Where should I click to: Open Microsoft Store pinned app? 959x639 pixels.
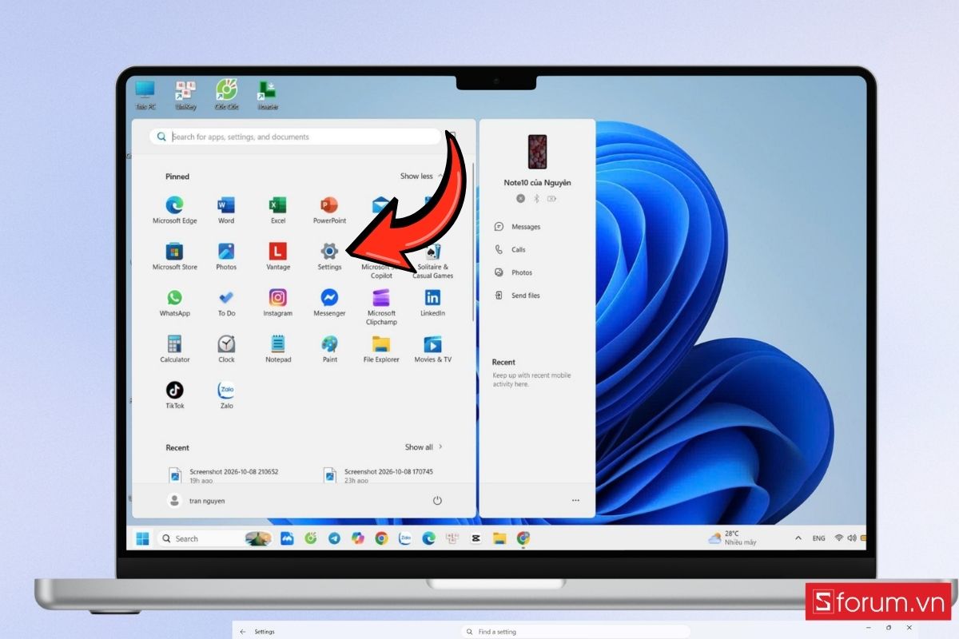(x=174, y=256)
